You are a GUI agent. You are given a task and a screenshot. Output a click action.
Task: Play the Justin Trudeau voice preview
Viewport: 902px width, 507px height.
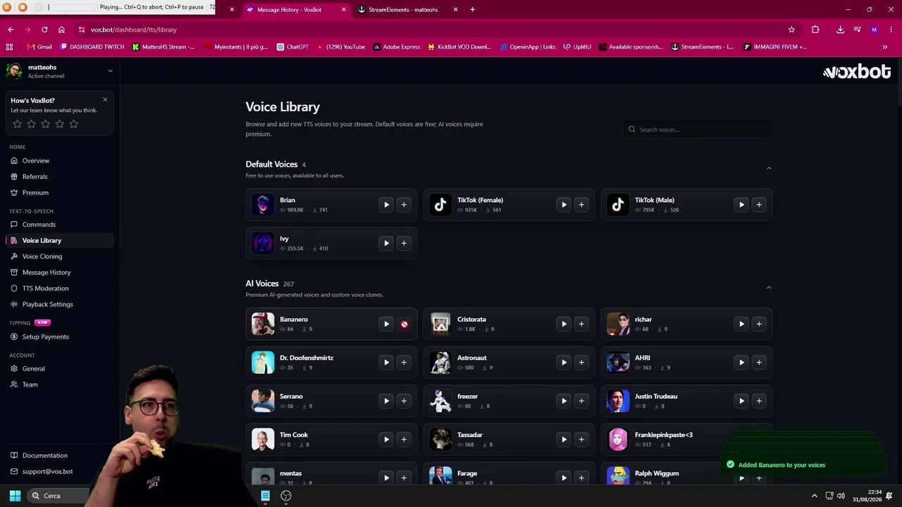[x=741, y=401]
